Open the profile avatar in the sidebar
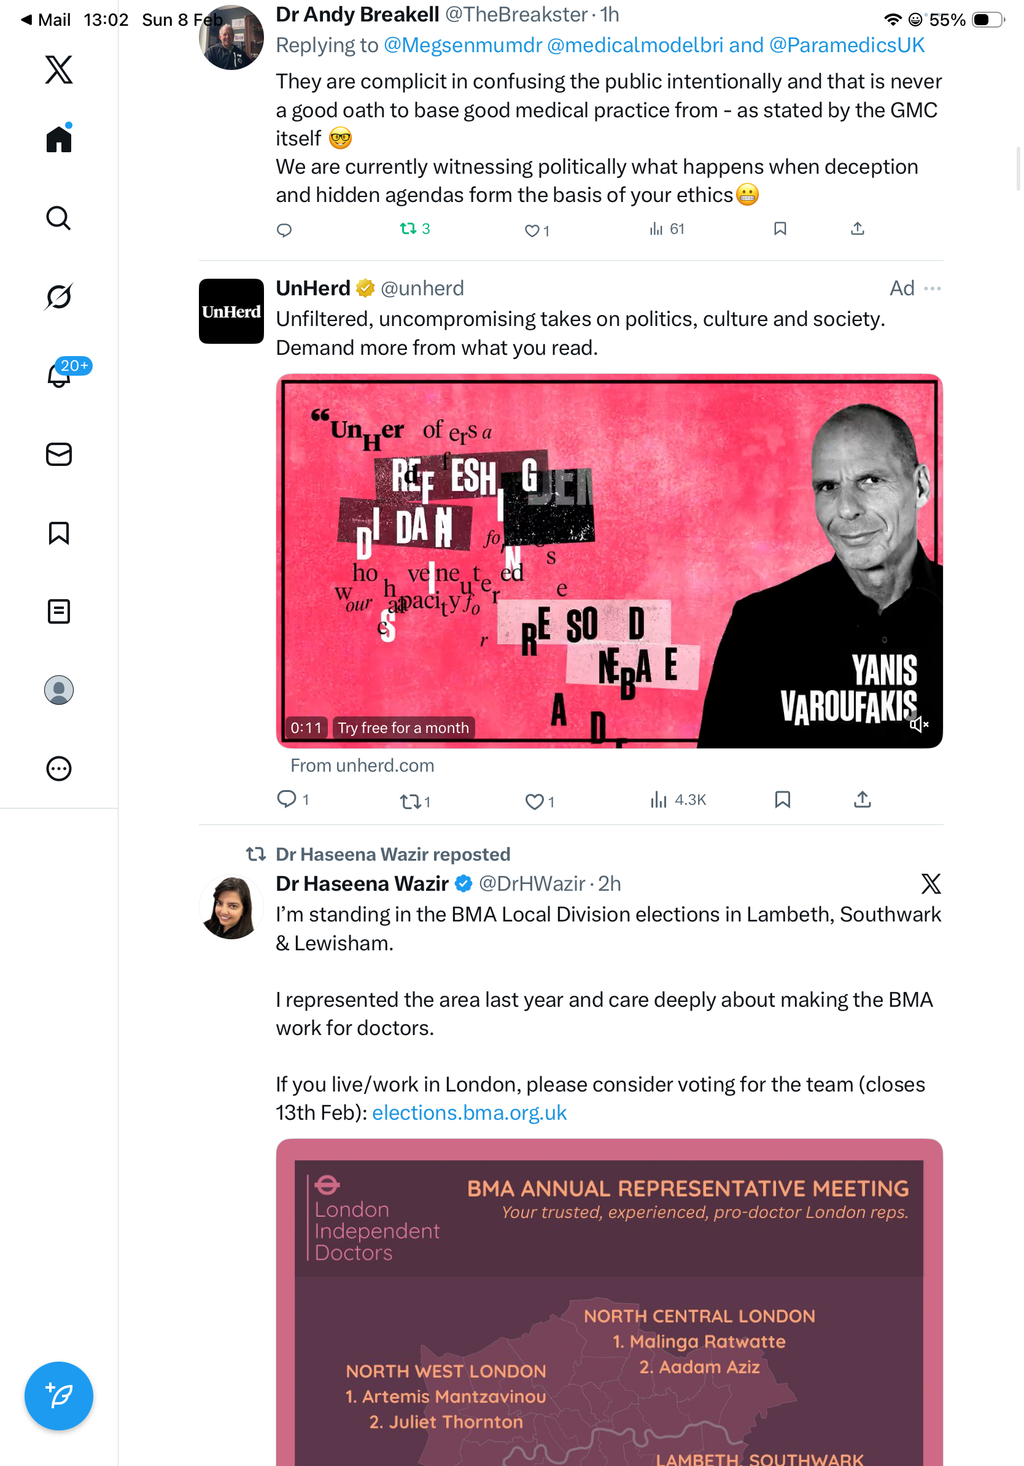Image resolution: width=1024 pixels, height=1466 pixels. click(59, 689)
